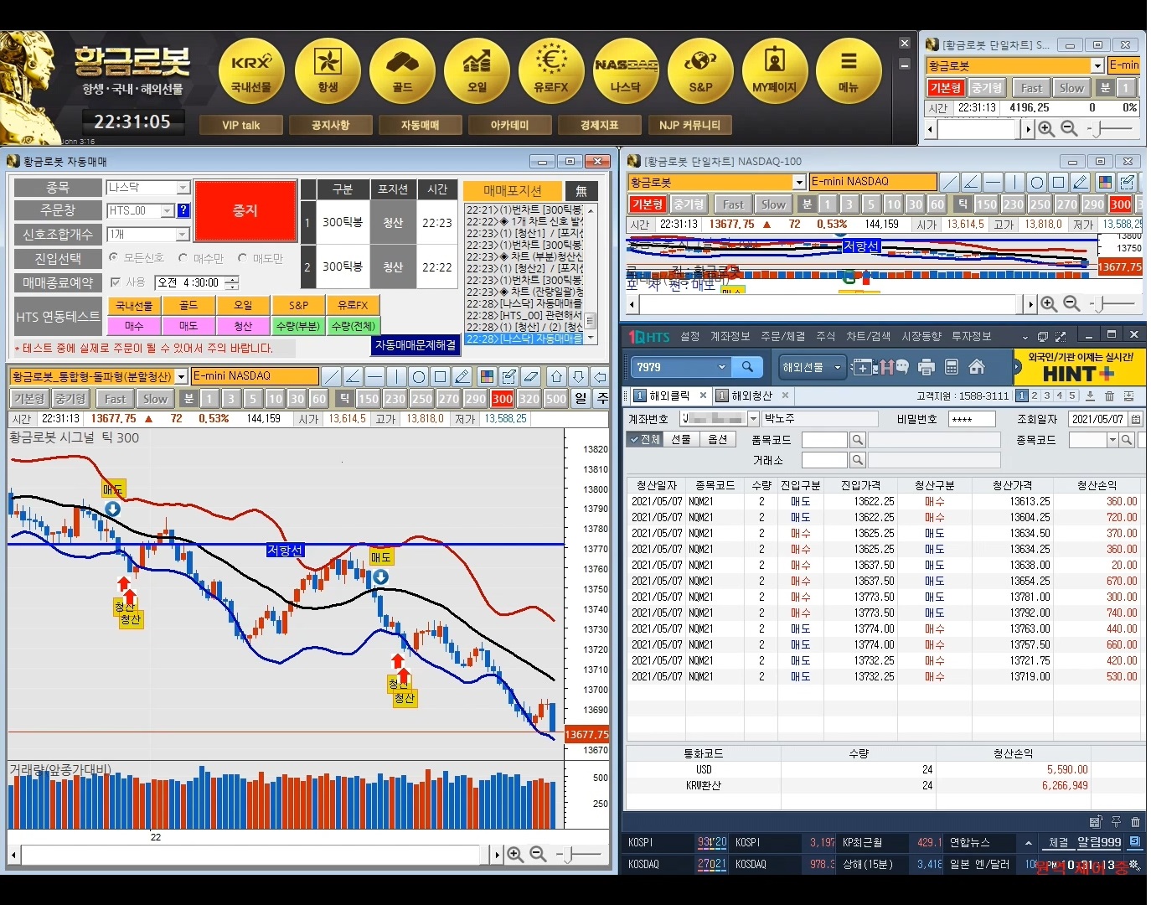
Task: Click the home icon in the 1Q HTS toolbar
Action: click(x=976, y=367)
